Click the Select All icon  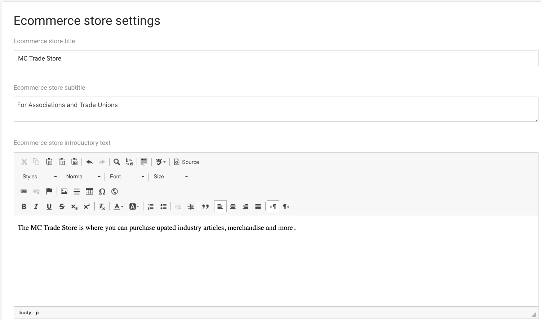tap(144, 162)
